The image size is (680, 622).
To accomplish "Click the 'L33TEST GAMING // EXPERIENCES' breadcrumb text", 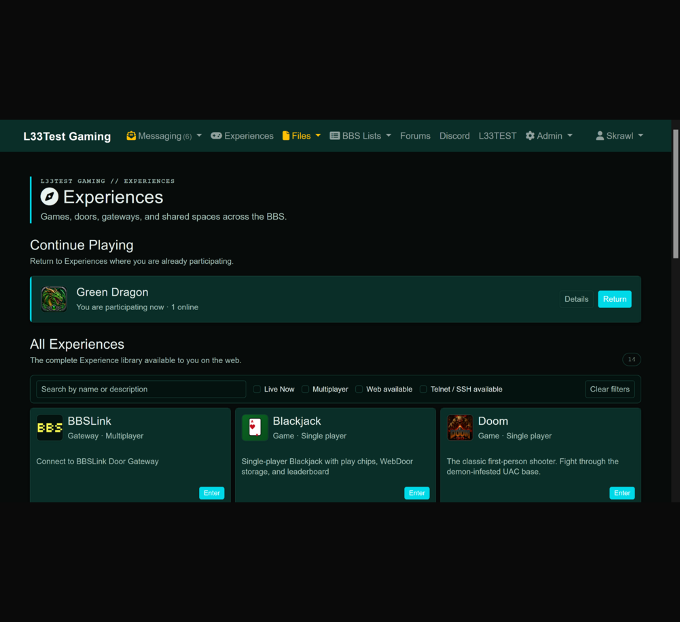I will (107, 181).
